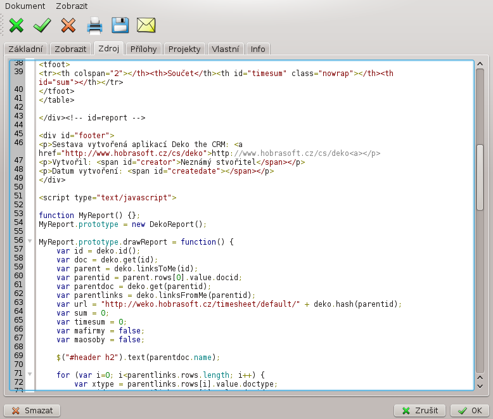Click the yellow envelope mail icon

tap(146, 25)
